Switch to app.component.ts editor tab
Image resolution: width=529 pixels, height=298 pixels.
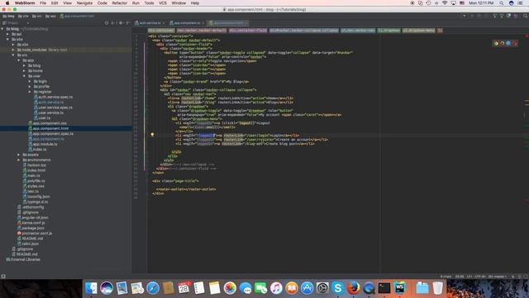click(187, 23)
